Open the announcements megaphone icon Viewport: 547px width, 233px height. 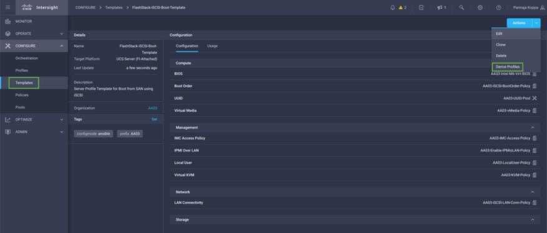[440, 7]
